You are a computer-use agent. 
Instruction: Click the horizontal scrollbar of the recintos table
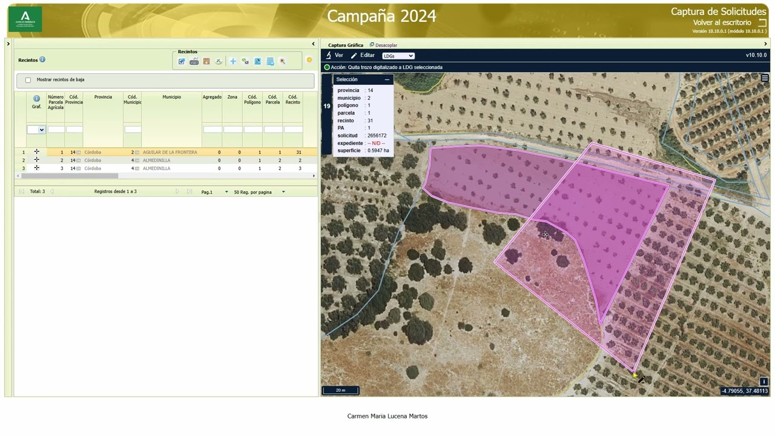[70, 176]
